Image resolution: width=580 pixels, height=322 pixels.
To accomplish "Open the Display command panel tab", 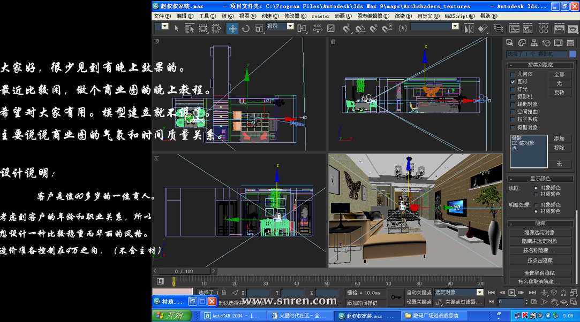I will click(558, 43).
